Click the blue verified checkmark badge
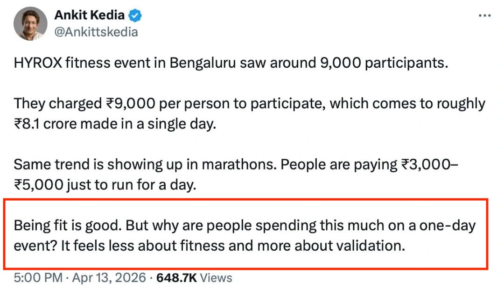This screenshot has height=296, width=504. (135, 15)
